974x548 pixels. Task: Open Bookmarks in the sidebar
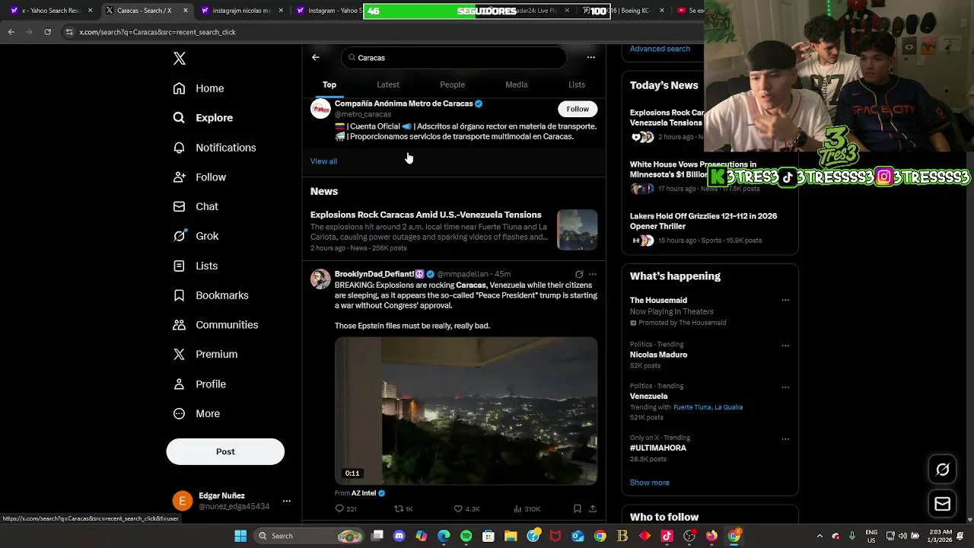pyautogui.click(x=211, y=295)
